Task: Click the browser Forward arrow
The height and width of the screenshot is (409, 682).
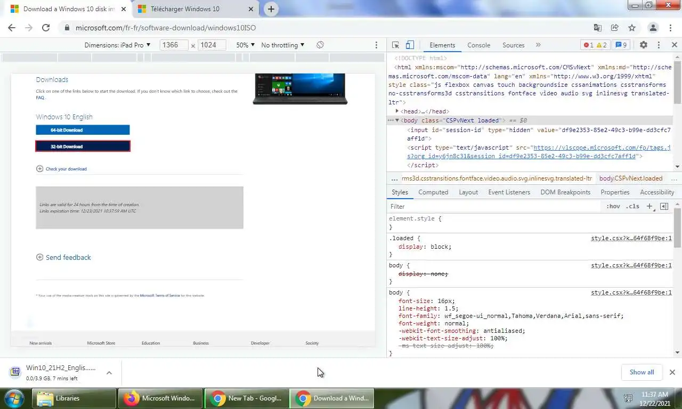Action: pos(29,28)
